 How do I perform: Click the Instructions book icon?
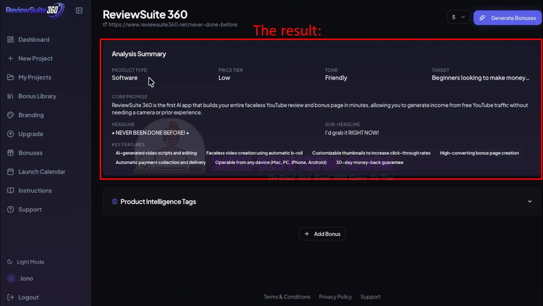click(x=10, y=190)
